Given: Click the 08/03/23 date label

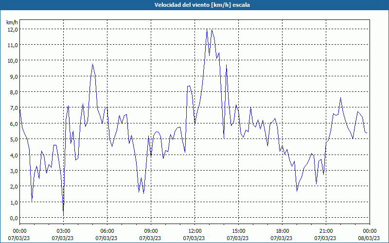Looking at the screenshot, I should 369,238.
